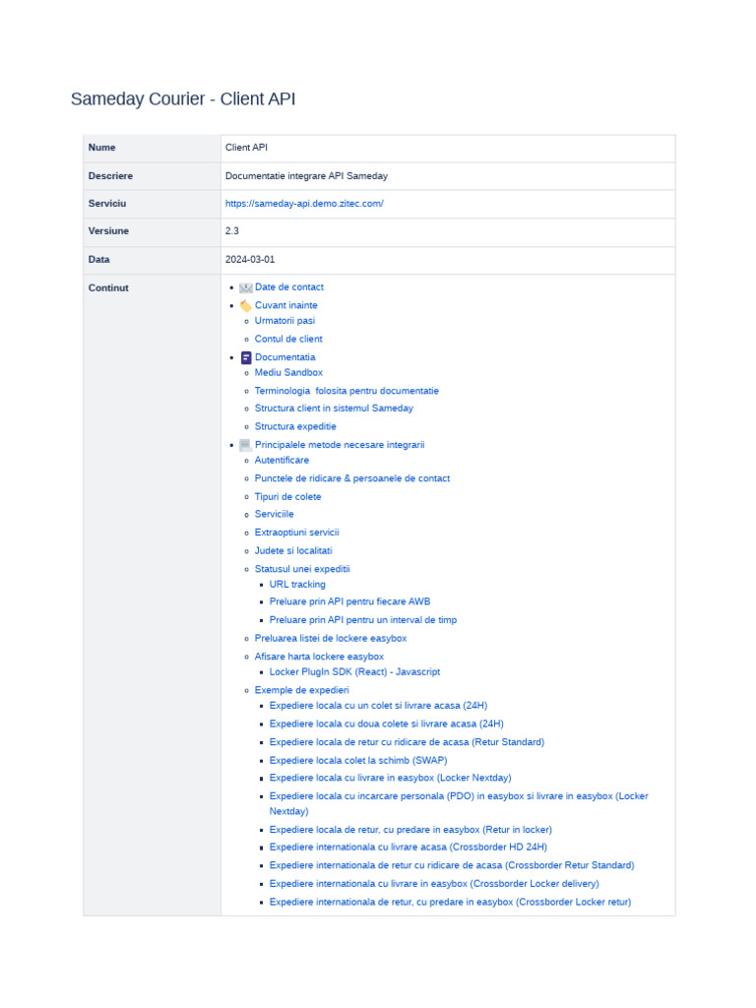
Task: Open the sameday-api.demo.zitec.com service URL
Action: (304, 203)
